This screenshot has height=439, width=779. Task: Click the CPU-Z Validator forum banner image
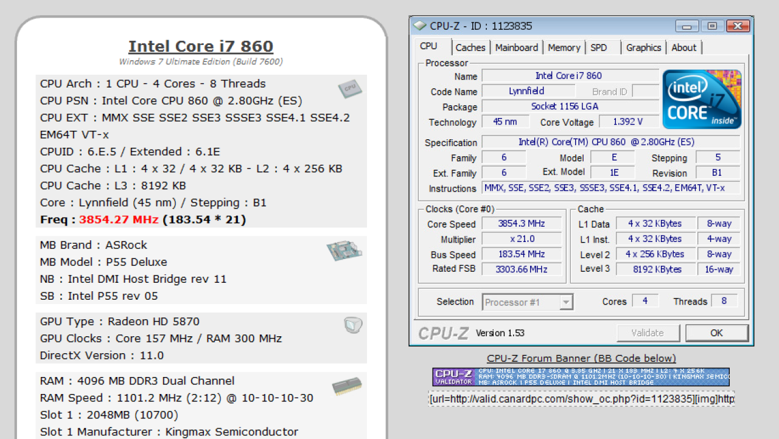tap(581, 377)
